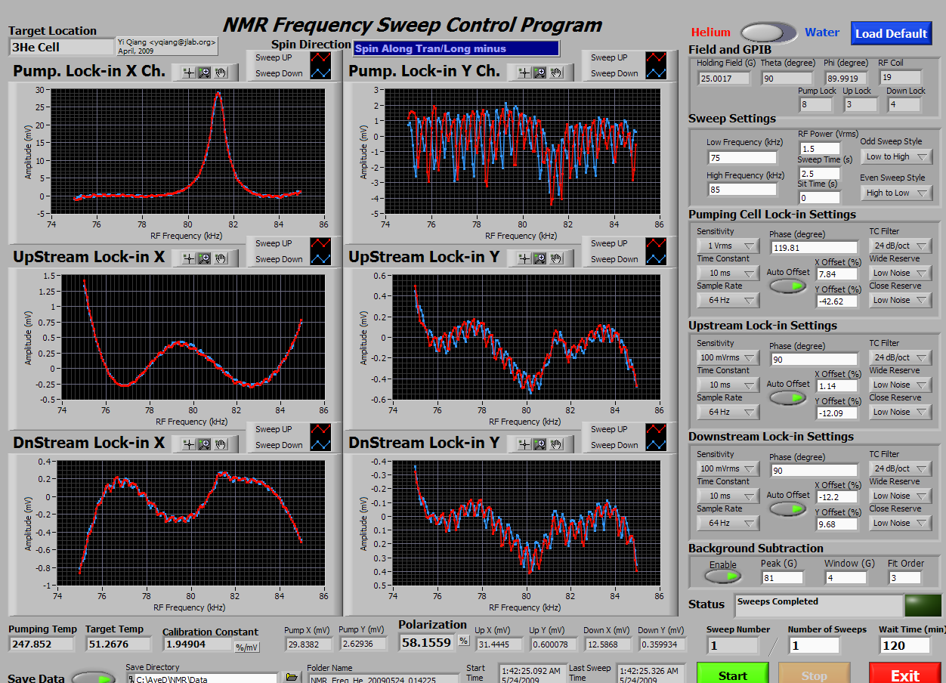
Task: Open Upstream Wide Reserve dropdown
Action: pos(901,385)
